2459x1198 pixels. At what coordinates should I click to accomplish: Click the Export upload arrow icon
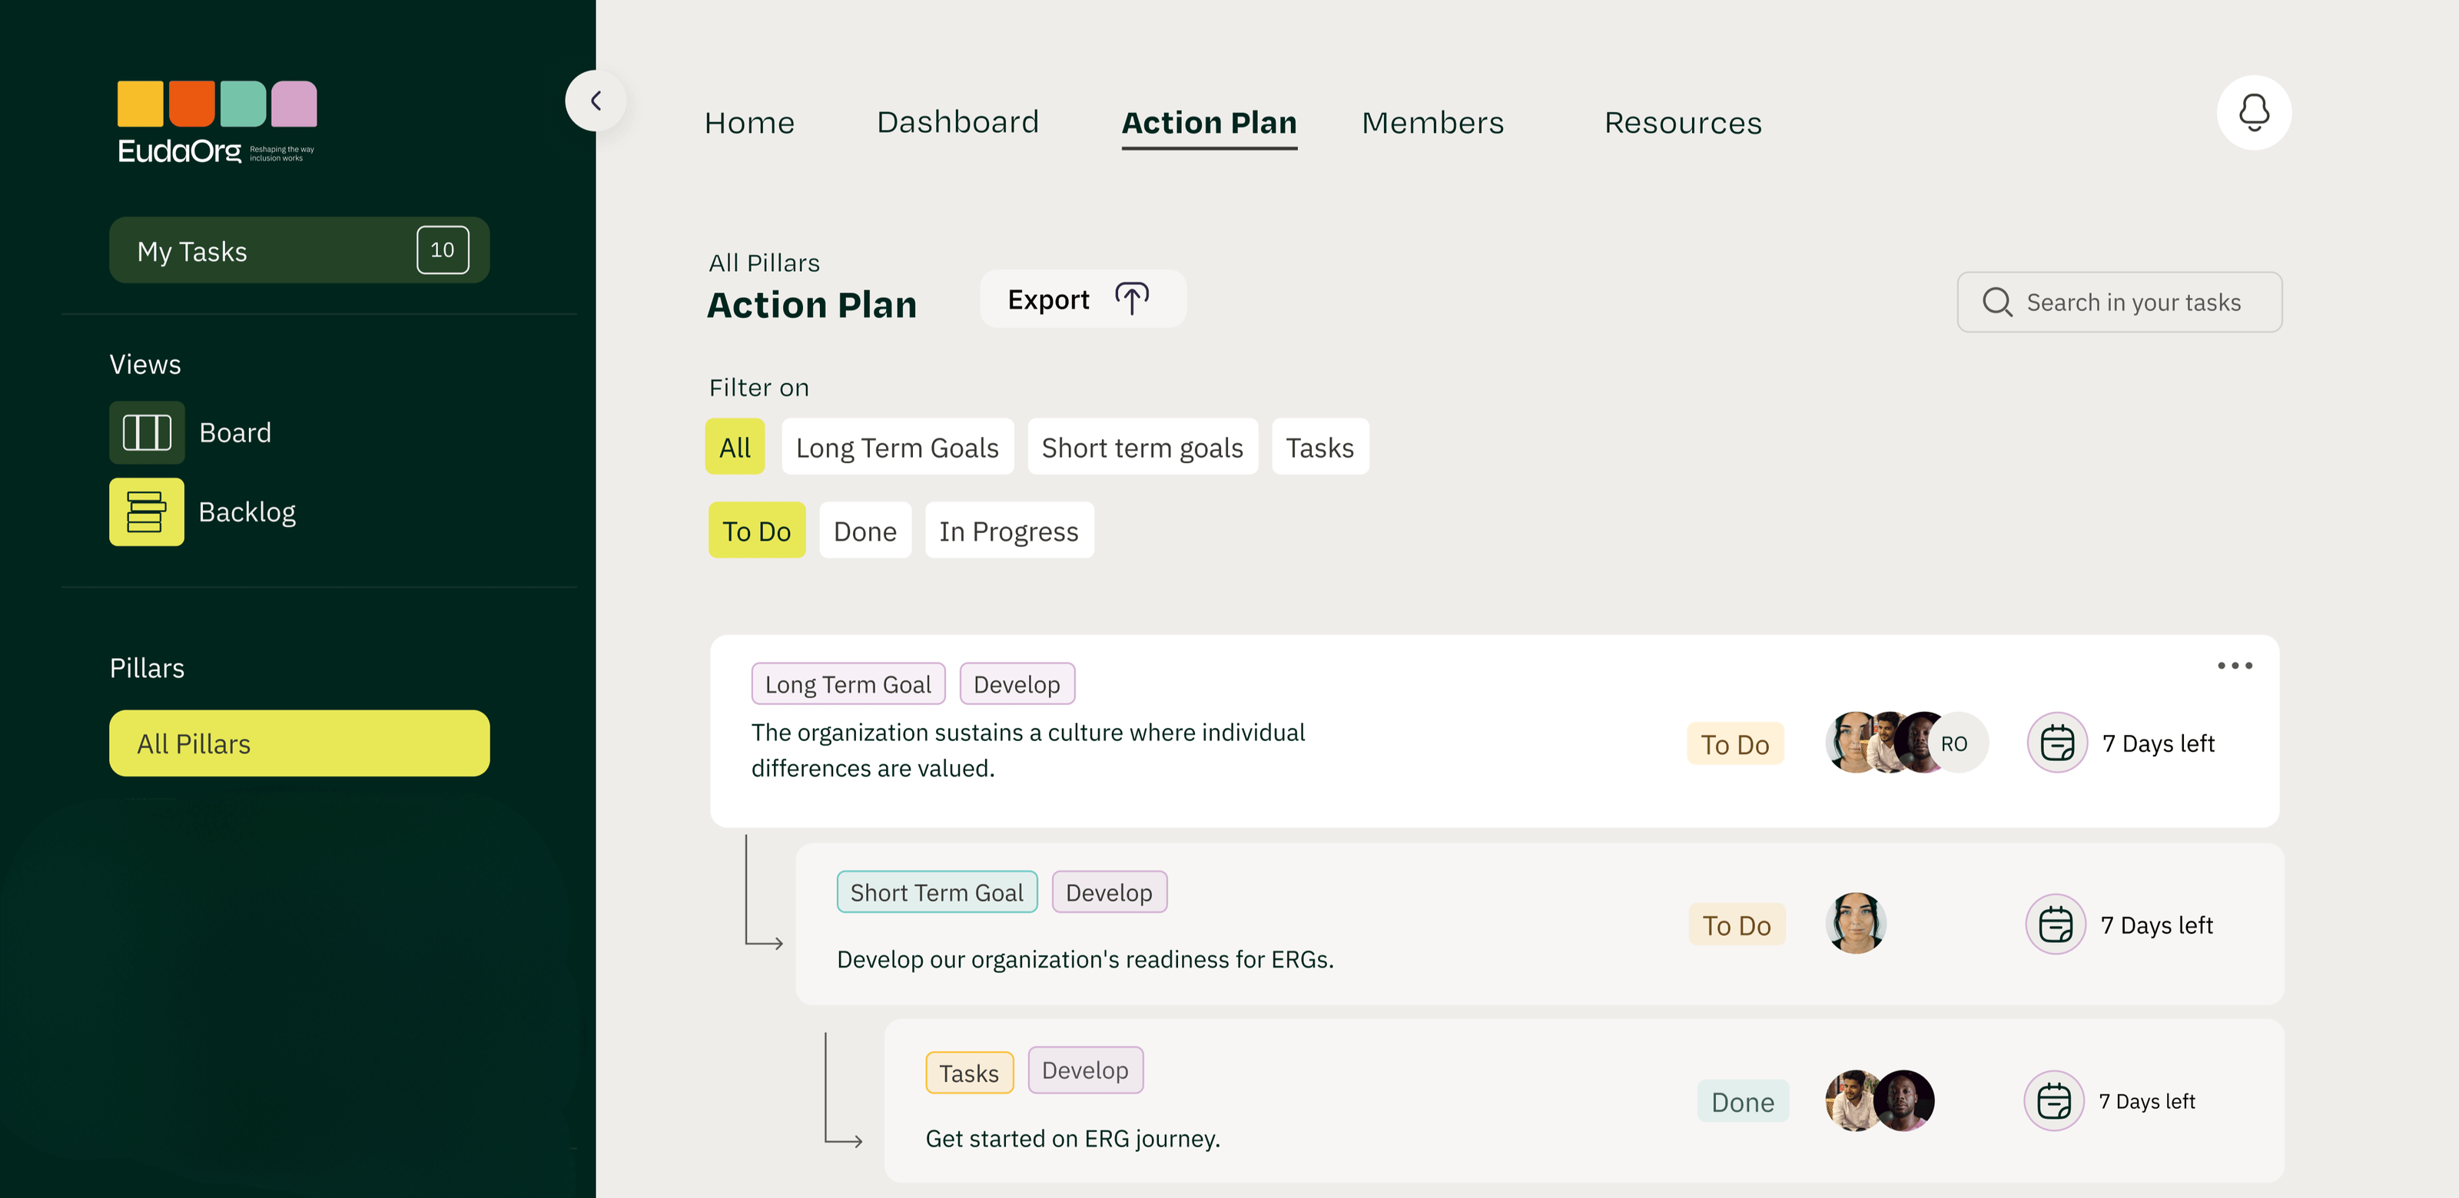tap(1131, 299)
